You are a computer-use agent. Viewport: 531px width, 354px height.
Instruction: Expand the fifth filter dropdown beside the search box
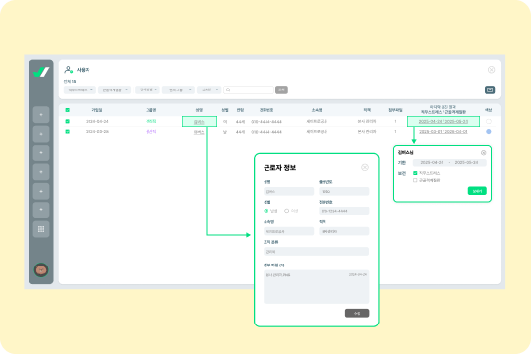tap(208, 89)
